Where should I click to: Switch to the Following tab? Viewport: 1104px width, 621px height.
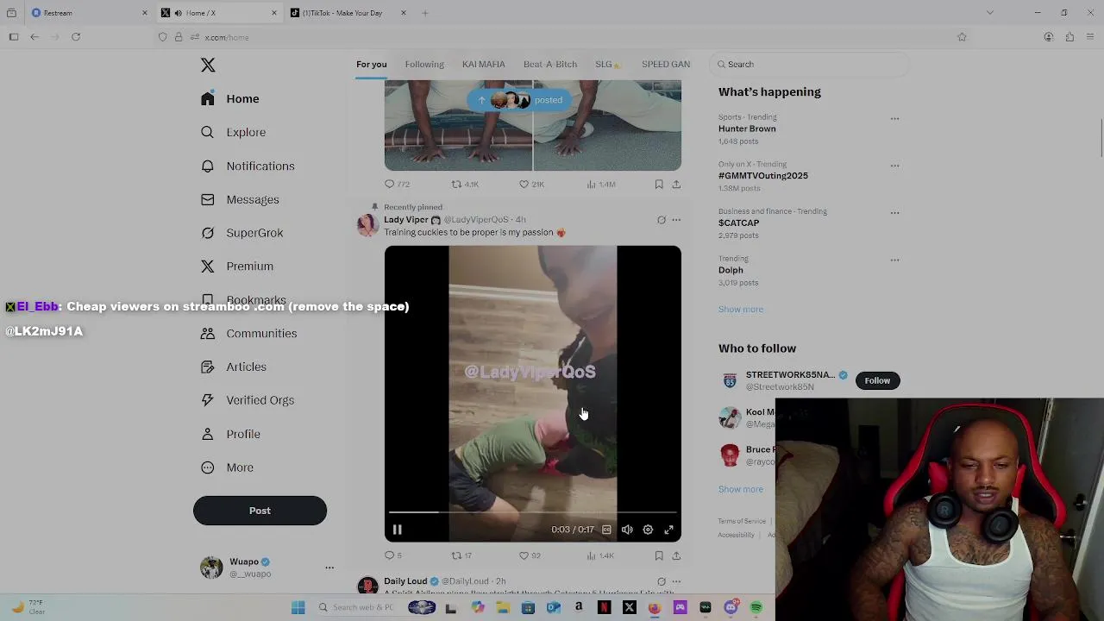424,64
